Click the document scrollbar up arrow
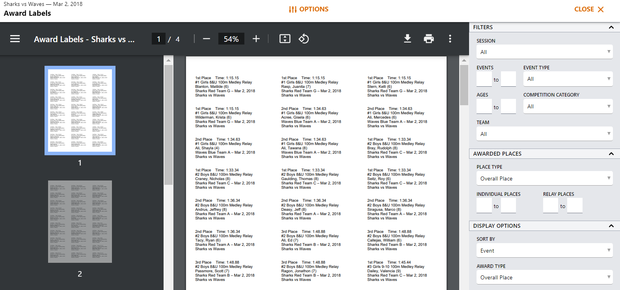This screenshot has height=290, width=620. pos(464,60)
